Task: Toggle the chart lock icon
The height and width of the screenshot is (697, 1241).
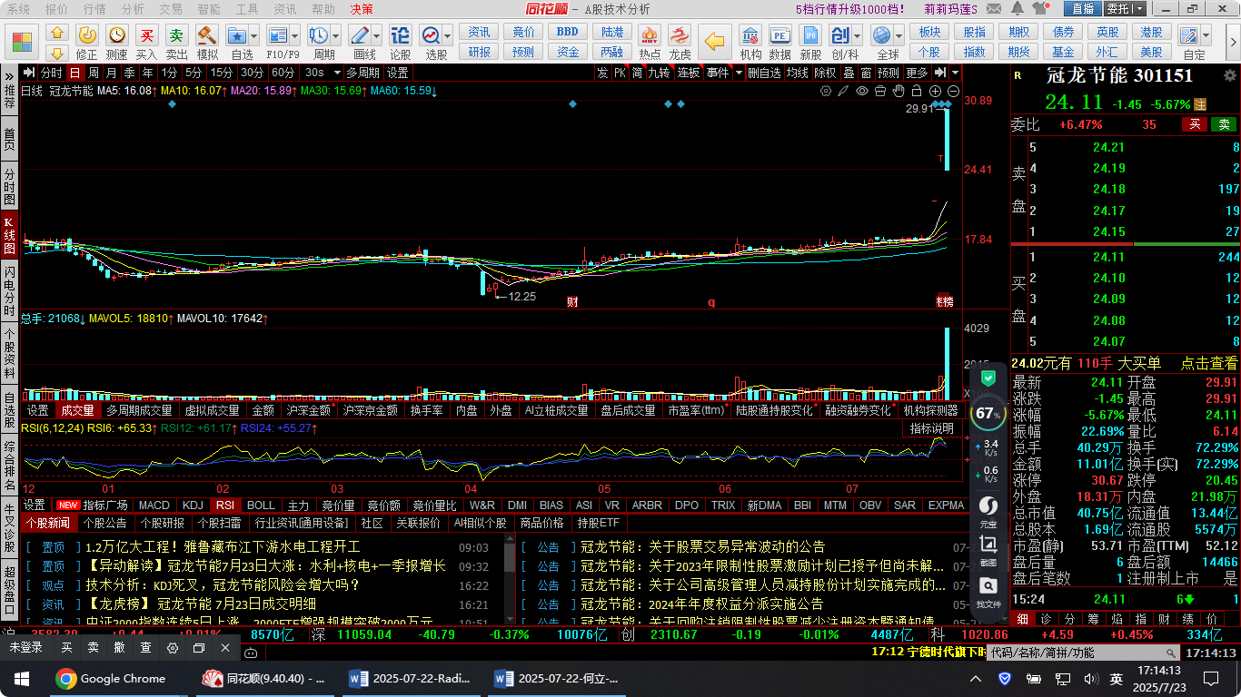Action: [x=917, y=91]
